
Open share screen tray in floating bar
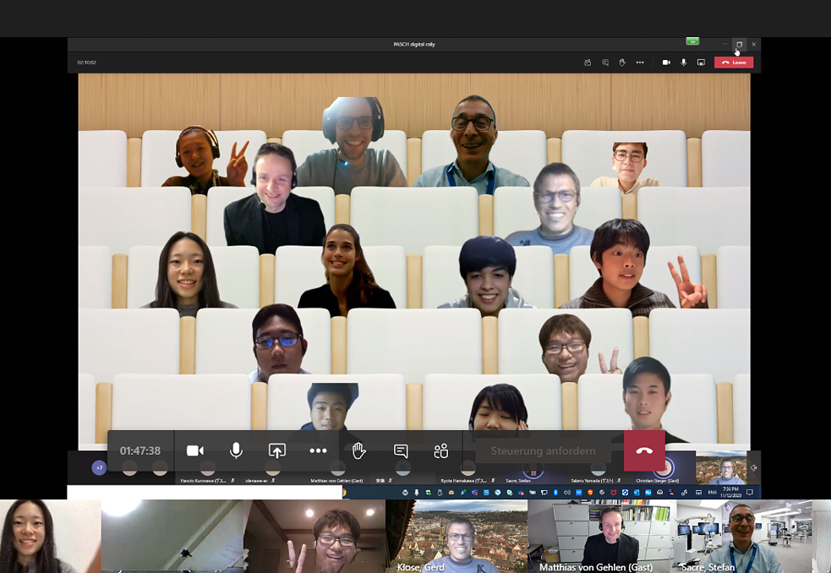[277, 451]
